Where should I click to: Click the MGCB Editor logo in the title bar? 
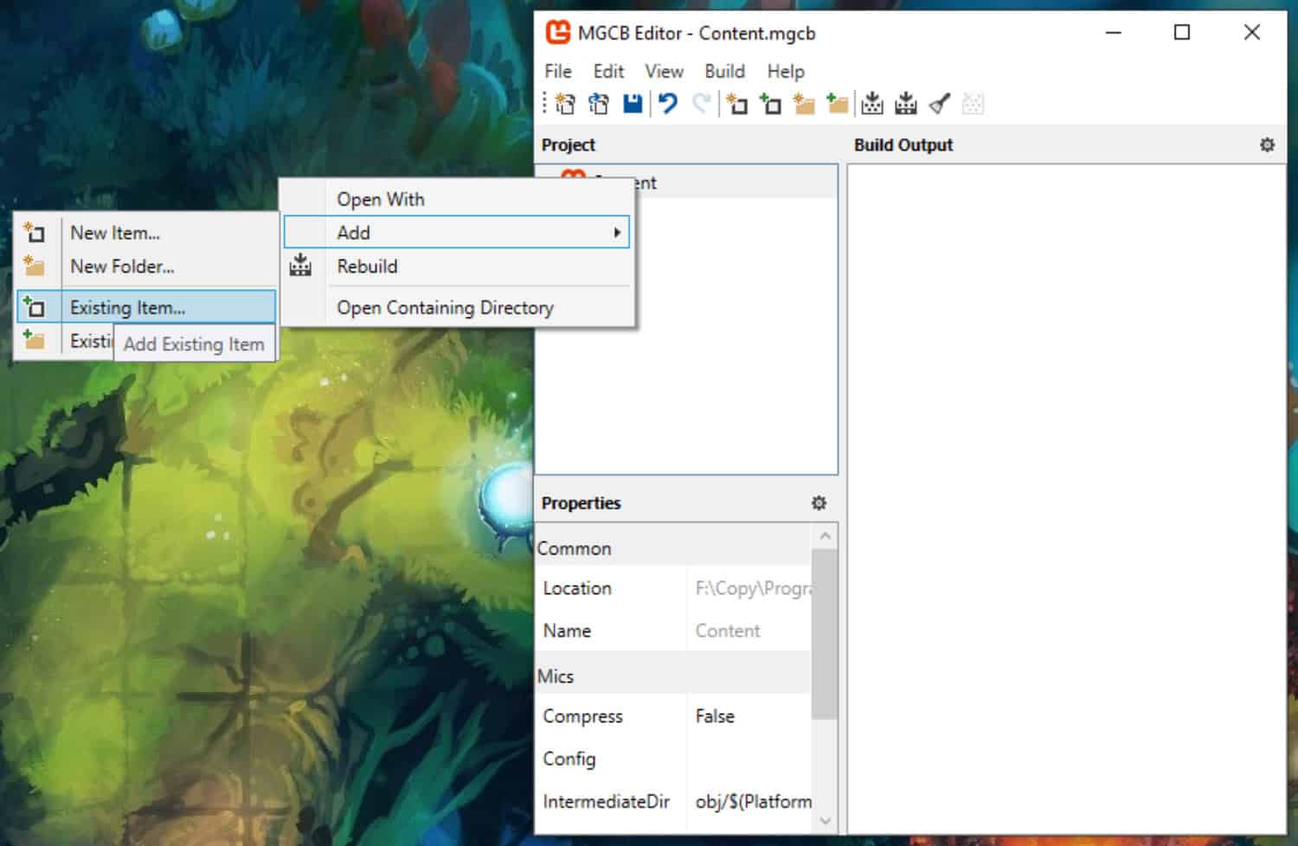click(558, 33)
